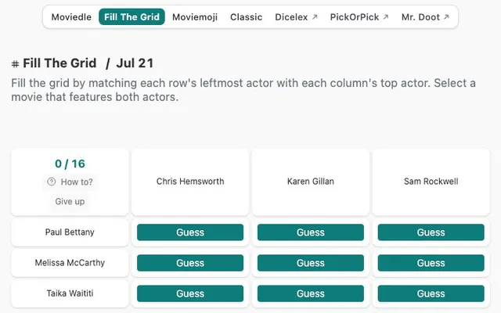
Task: Guess Melissa McCarthy and Karen Gillan movie
Action: (x=311, y=263)
